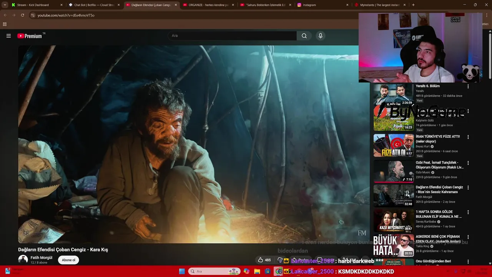Click video title Dağların Efendisi Çoban Cengiz - Kara Kış
Viewport: 492px width, 277px height.
coord(63,250)
